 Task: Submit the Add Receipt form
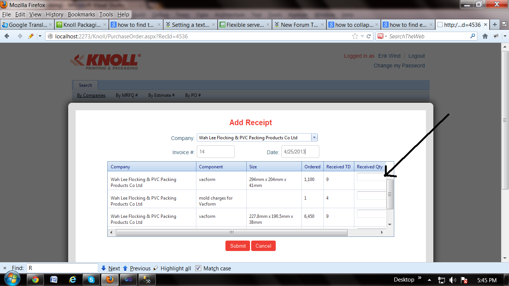(x=238, y=246)
